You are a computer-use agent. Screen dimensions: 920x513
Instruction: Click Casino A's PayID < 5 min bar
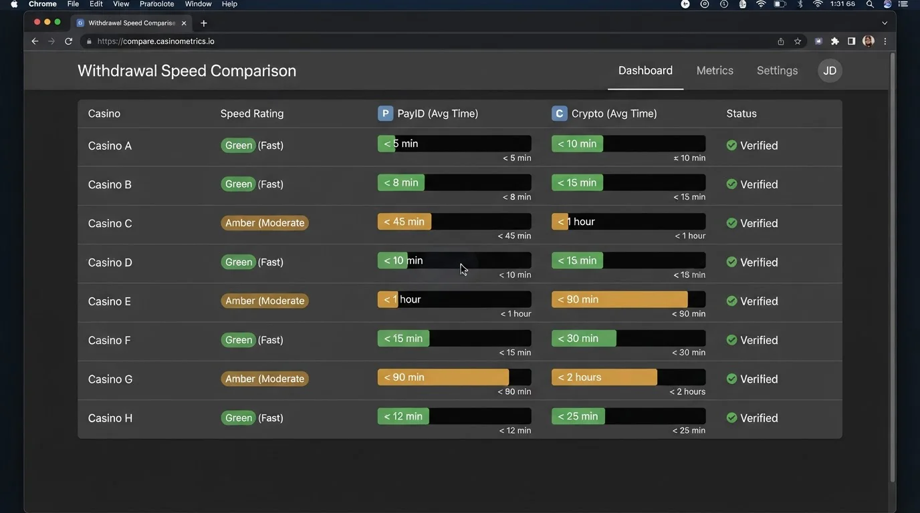click(x=455, y=144)
